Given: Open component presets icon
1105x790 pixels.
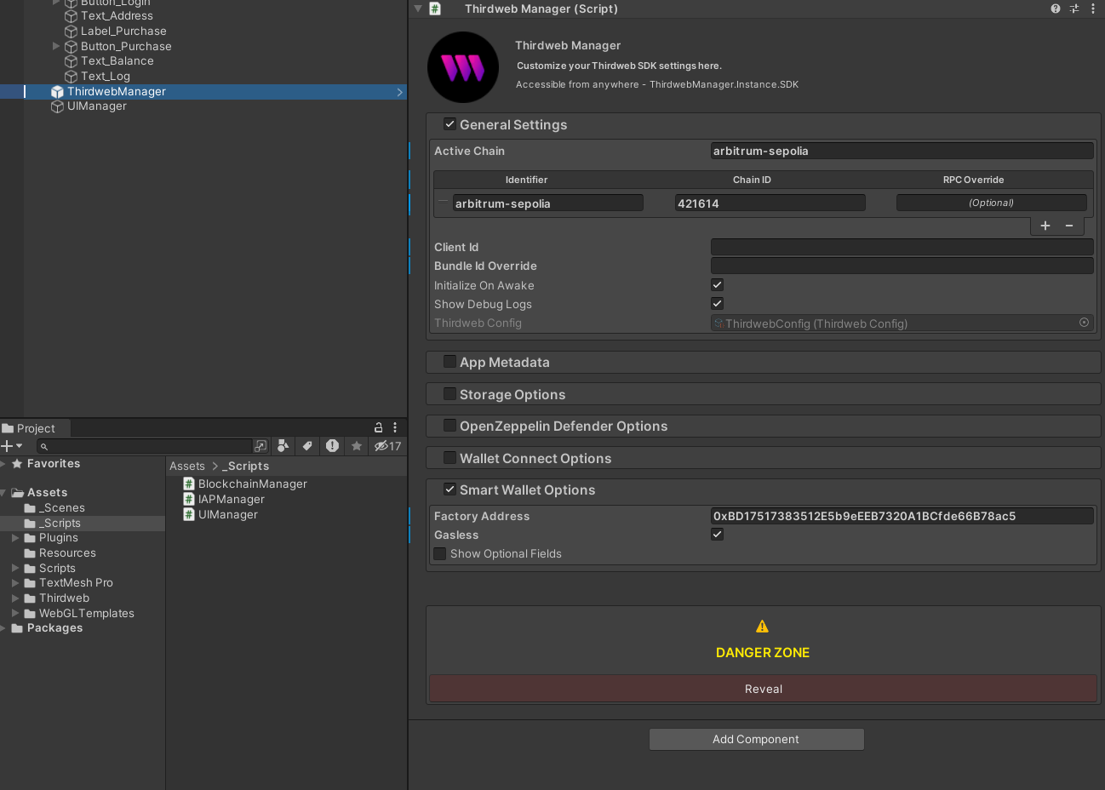Looking at the screenshot, I should point(1074,9).
